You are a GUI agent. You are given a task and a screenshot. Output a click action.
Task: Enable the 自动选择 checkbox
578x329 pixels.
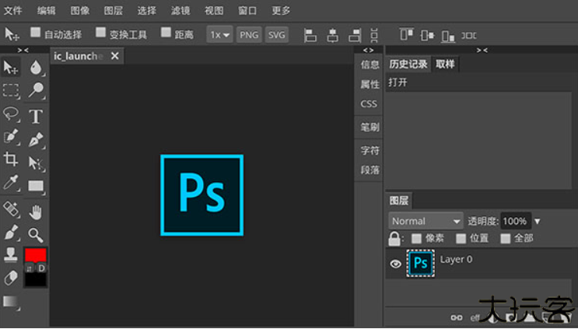point(35,33)
